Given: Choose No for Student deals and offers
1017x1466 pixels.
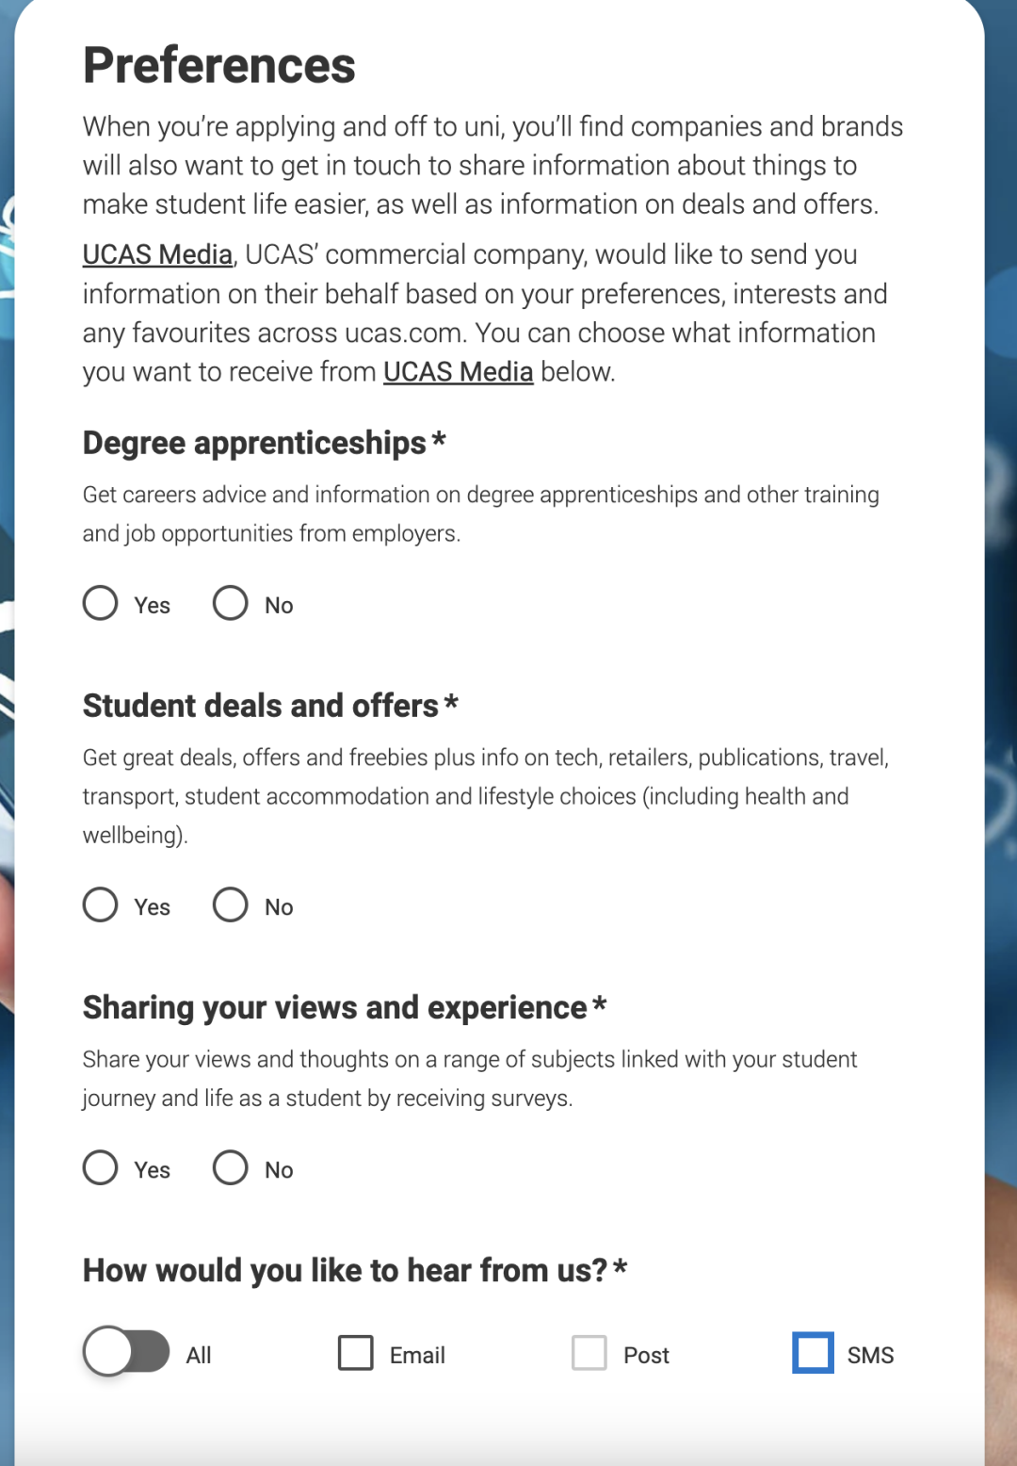Looking at the screenshot, I should (x=230, y=904).
